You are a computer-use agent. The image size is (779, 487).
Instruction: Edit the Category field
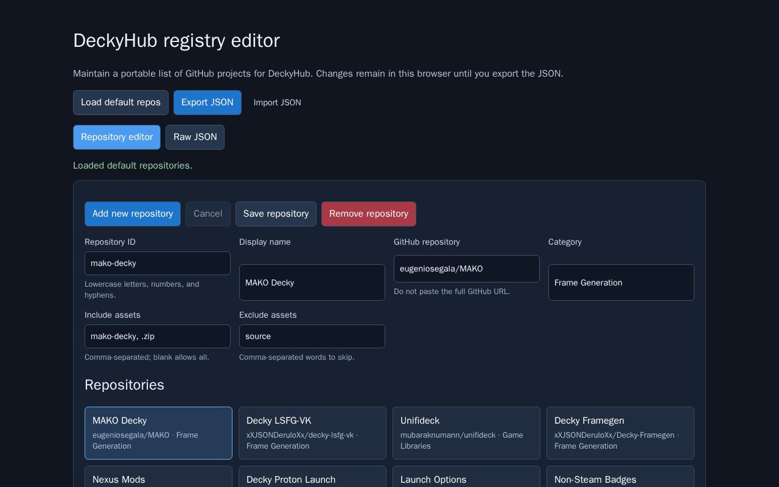621,282
